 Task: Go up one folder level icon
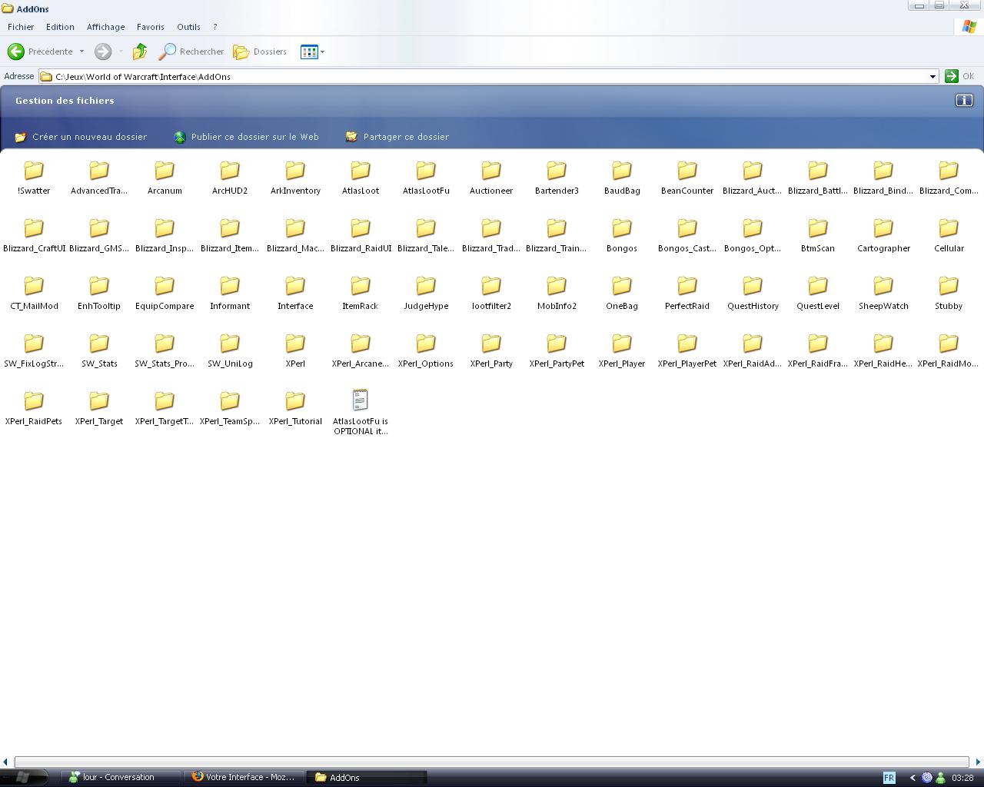[140, 51]
